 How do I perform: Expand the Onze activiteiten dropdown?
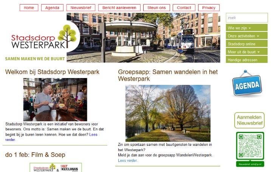(247, 36)
